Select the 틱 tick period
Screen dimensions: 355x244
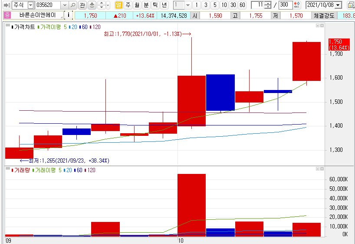tap(155, 5)
